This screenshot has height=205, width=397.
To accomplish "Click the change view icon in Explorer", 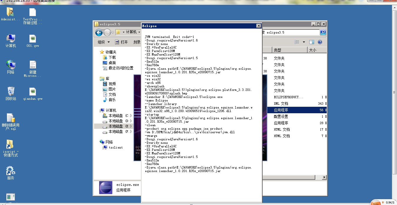I will point(297,42).
